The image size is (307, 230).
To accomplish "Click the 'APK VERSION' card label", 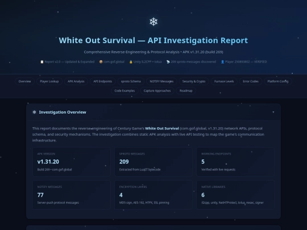I will [x=46, y=154].
